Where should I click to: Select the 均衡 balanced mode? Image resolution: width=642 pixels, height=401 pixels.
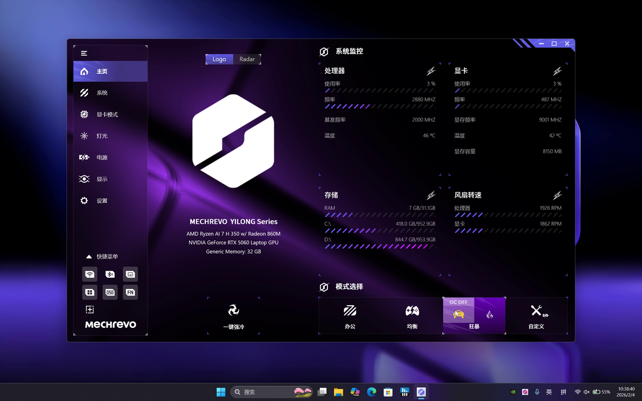(x=412, y=316)
